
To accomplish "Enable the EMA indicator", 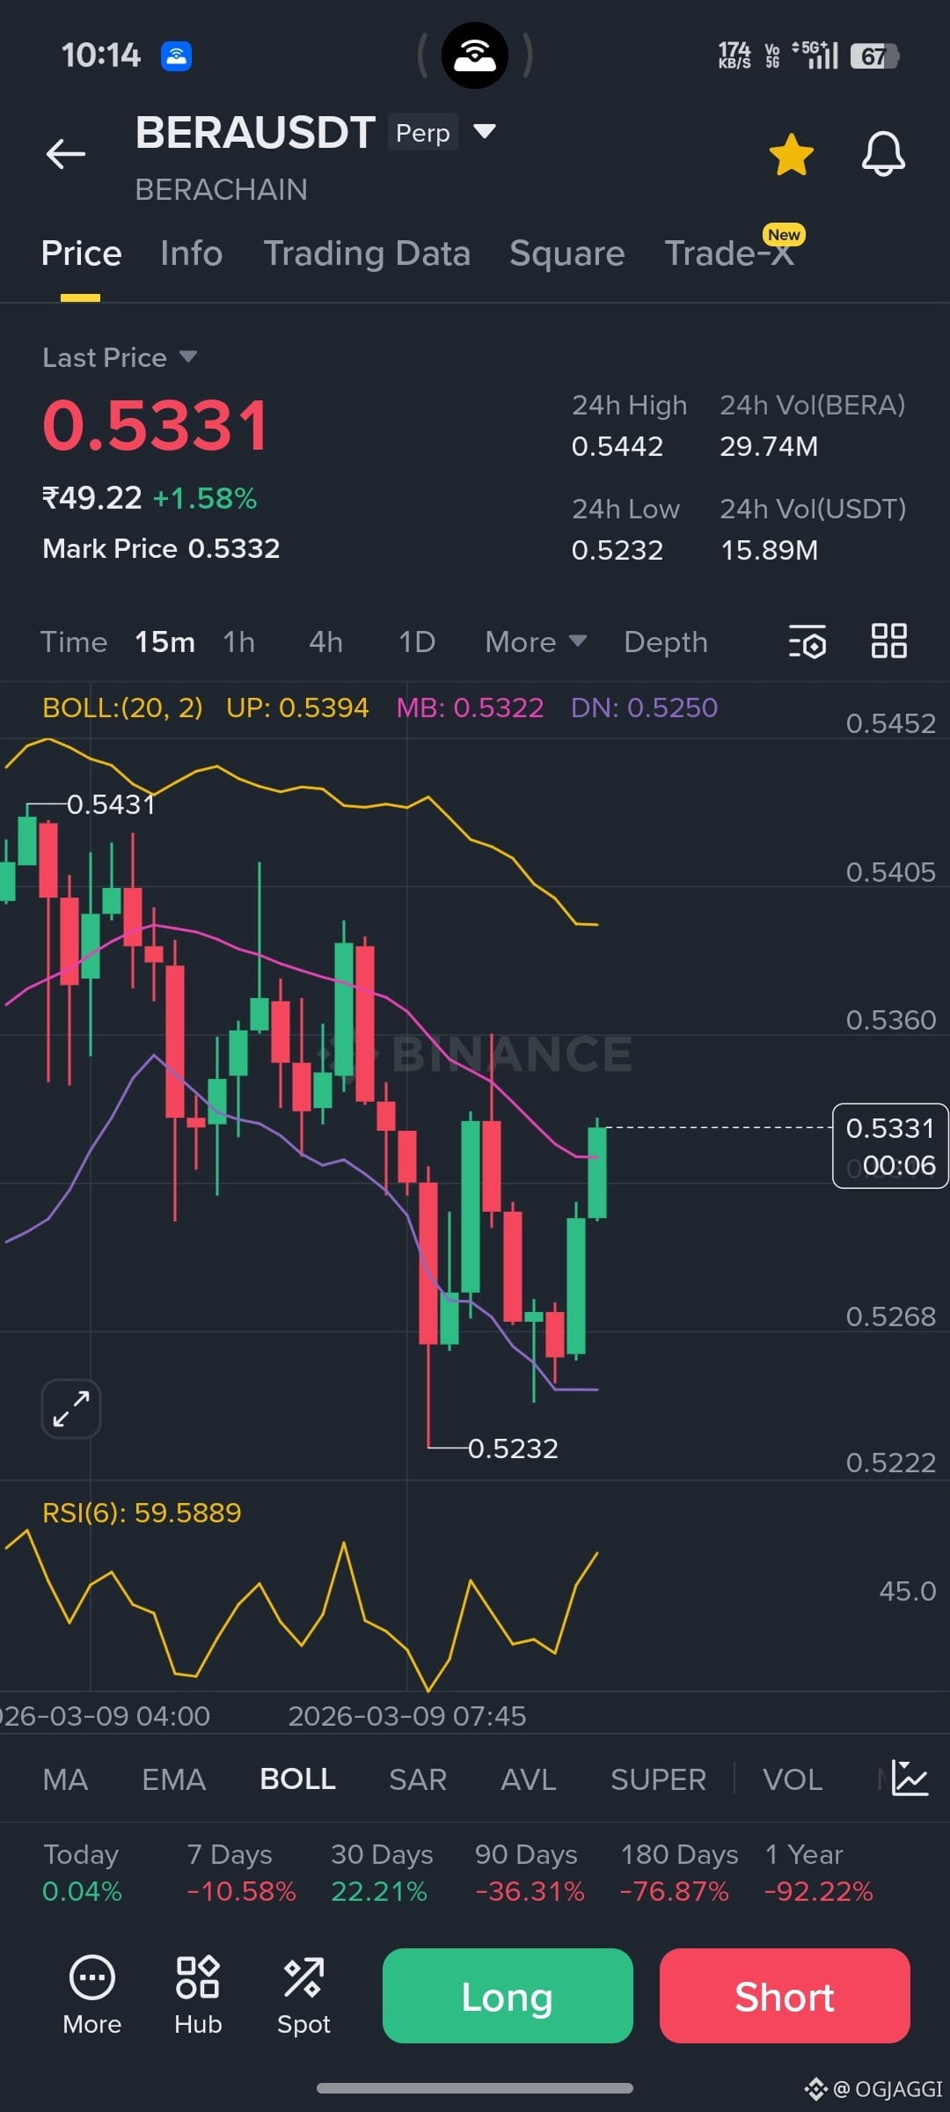I will coord(173,1779).
